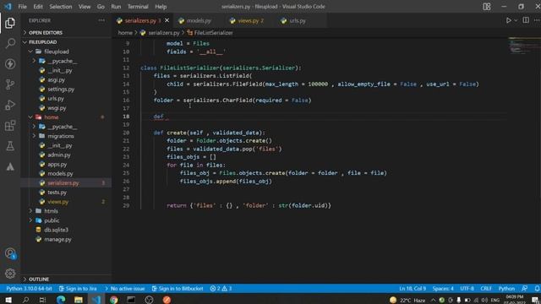
Task: Run Python file with play button
Action: pos(508,20)
